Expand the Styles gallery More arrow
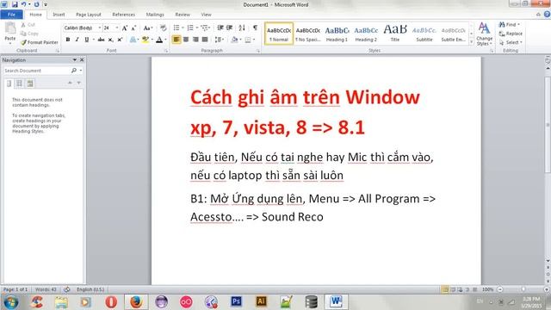Screen dimensions: 551x310 472,42
